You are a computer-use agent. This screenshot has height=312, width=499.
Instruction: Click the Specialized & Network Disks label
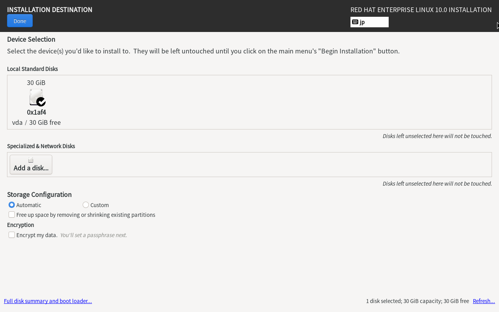[41, 146]
